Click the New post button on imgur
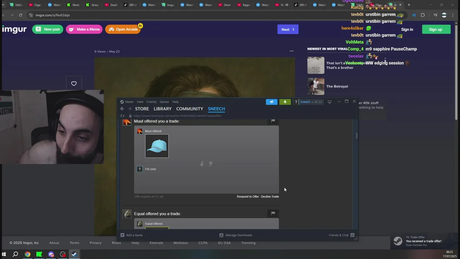460x259 pixels. [x=48, y=29]
